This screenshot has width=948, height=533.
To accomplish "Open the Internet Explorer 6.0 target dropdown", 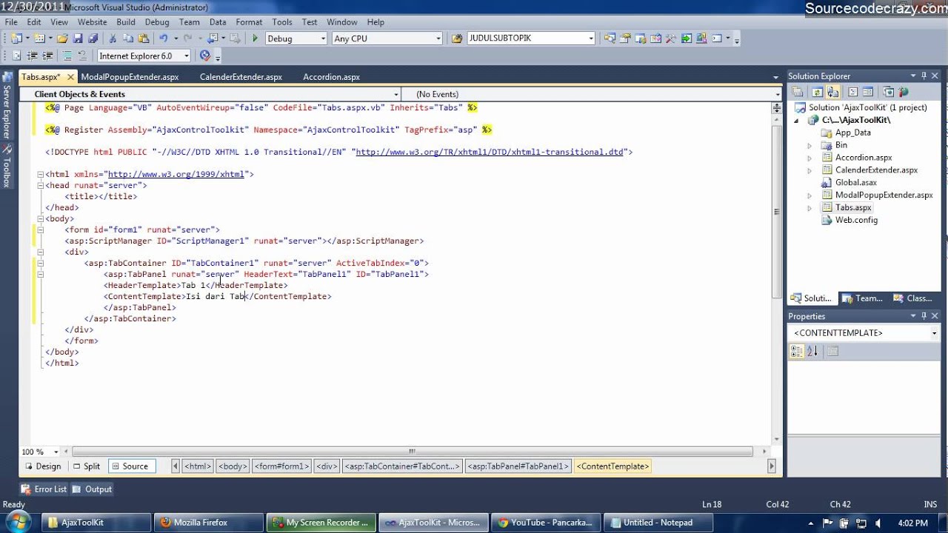I will click(187, 56).
